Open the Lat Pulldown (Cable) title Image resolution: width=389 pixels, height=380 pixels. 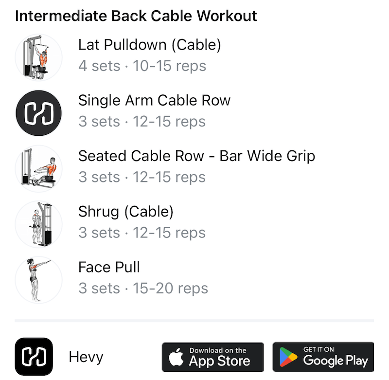click(x=150, y=45)
